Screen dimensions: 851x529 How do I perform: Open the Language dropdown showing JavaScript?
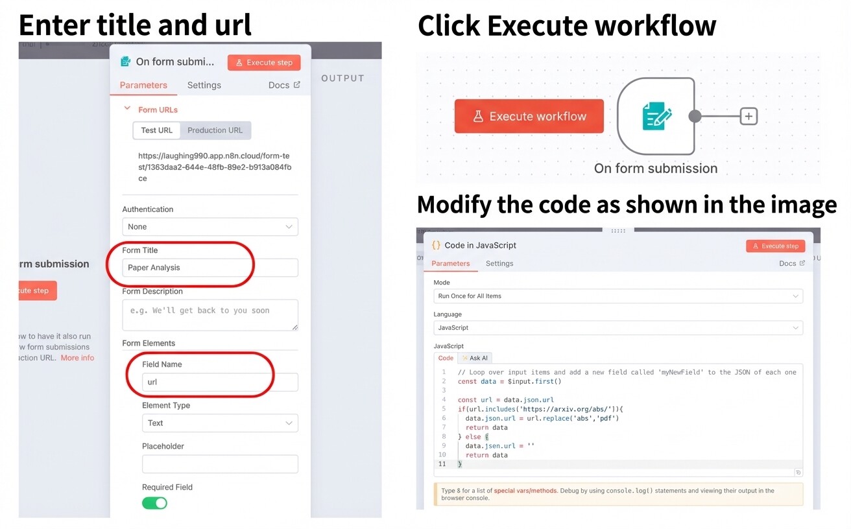(617, 328)
